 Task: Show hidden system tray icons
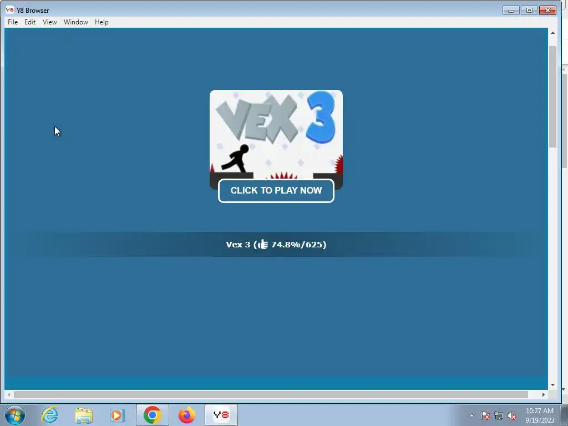coord(471,415)
